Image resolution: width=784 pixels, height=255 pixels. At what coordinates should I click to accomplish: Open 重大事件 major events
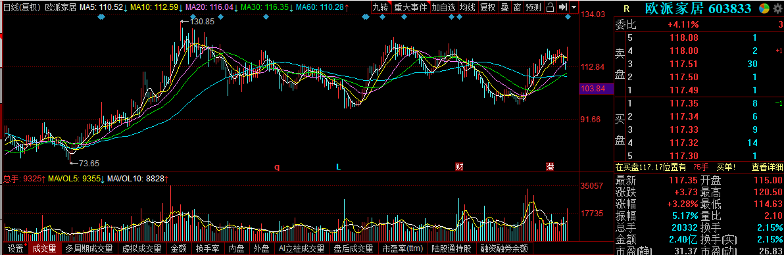click(x=410, y=7)
